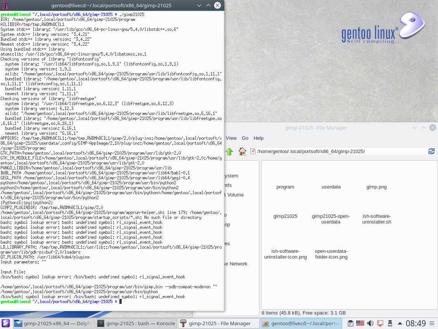Screen dimensions: 438x329
Task: Click the terminal title 'gentoo@livecd:~/.local/portsoft/x86_64/gimp-21025'
Action: point(111,5)
